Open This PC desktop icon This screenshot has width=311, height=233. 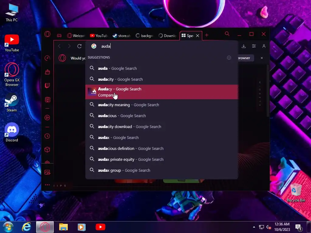pyautogui.click(x=12, y=13)
